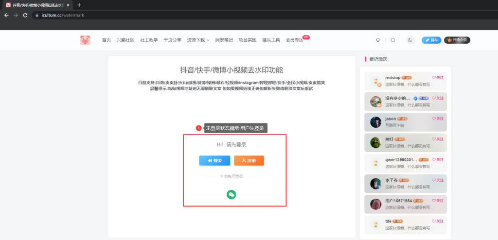Open the redstop username link
Screen dimensions: 498x240
click(393, 77)
